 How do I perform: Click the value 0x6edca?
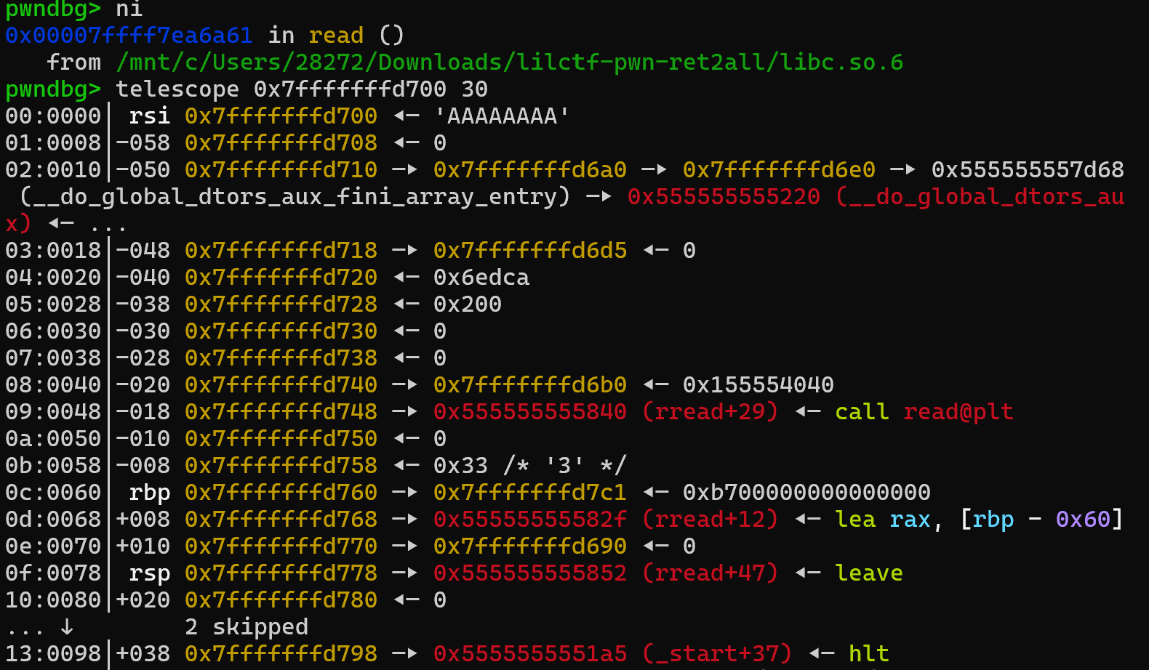coord(481,278)
